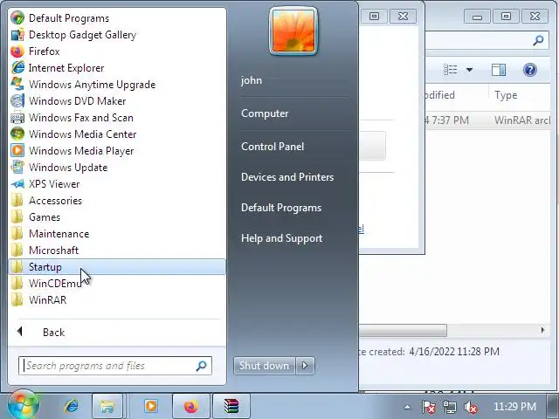The width and height of the screenshot is (559, 419).
Task: Launch Windows DVD Maker
Action: [x=77, y=101]
